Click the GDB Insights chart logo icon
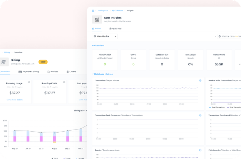The image size is (241, 159). point(97,20)
